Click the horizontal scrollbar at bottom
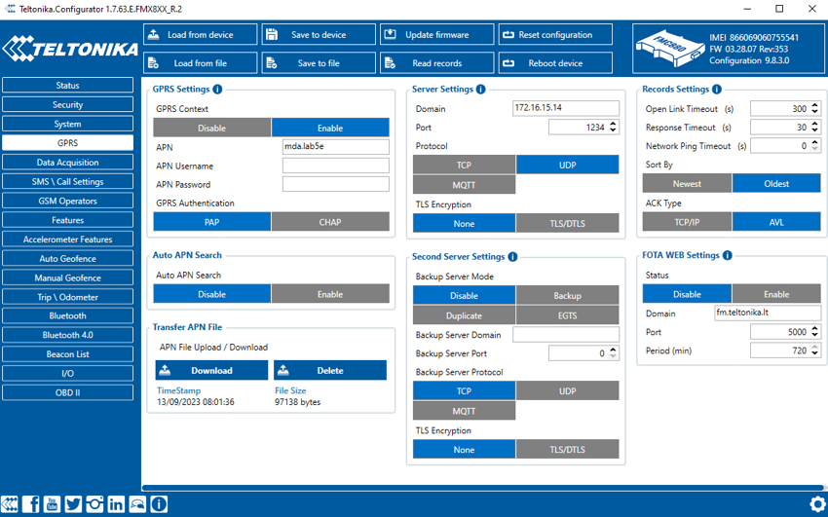This screenshot has height=517, width=828. [482, 488]
